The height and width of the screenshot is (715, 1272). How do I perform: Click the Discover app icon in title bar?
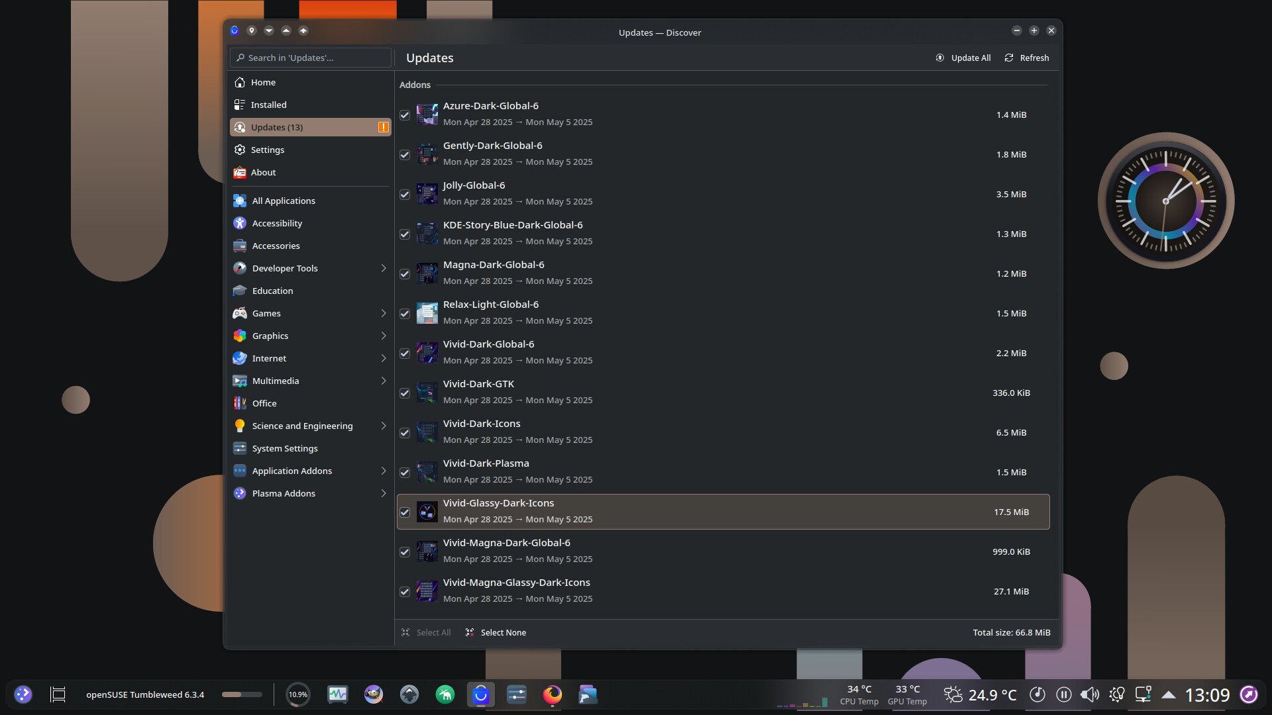pyautogui.click(x=235, y=30)
